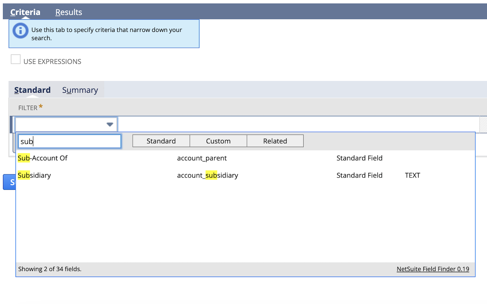The height and width of the screenshot is (304, 487).
Task: Switch to the Criteria tab
Action: pyautogui.click(x=25, y=12)
